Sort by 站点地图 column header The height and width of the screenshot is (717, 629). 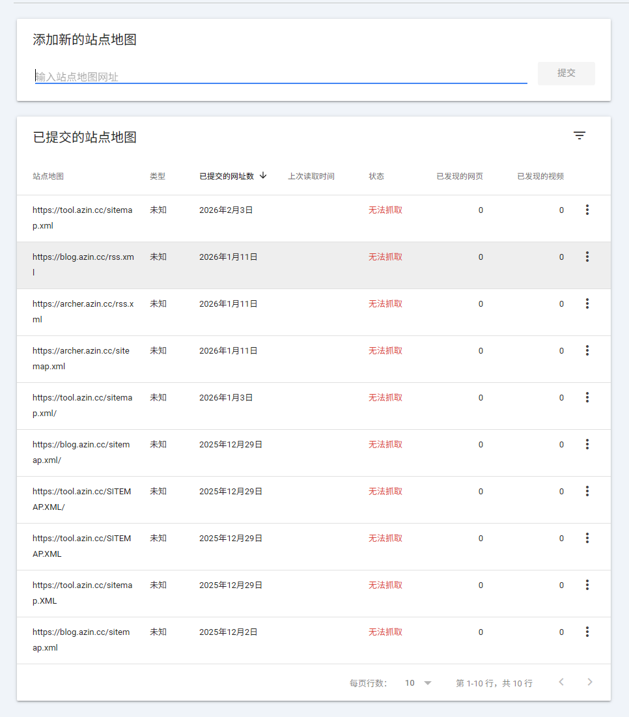48,176
